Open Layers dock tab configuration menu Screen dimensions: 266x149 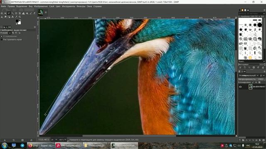pos(264,72)
